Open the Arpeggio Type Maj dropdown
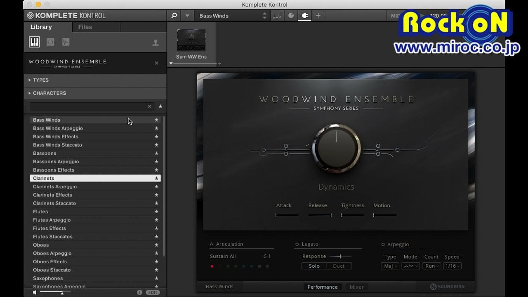The image size is (528, 297). point(390,266)
